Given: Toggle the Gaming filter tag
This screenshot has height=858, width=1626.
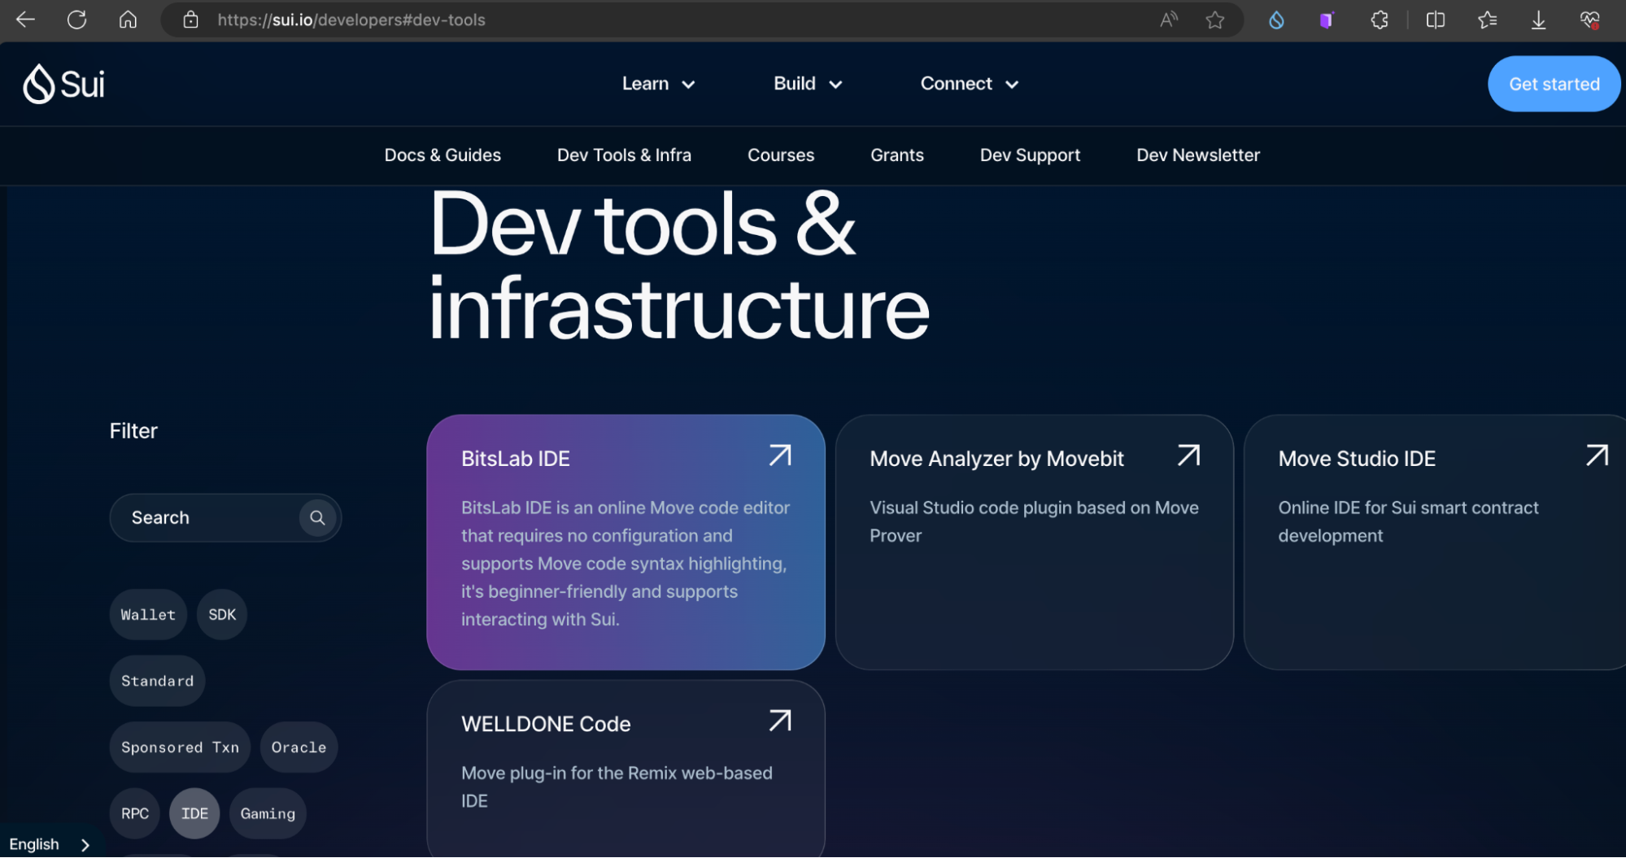Looking at the screenshot, I should tap(268, 813).
